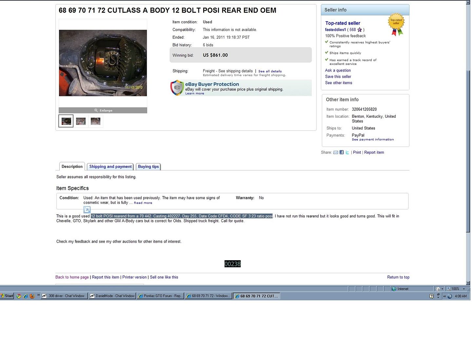Launch Firefox from quick launch bar
The height and width of the screenshot is (354, 472).
pyautogui.click(x=32, y=296)
